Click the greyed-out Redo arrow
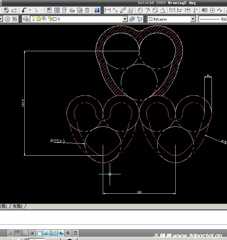This screenshot has height=240, width=227. pos(36,10)
